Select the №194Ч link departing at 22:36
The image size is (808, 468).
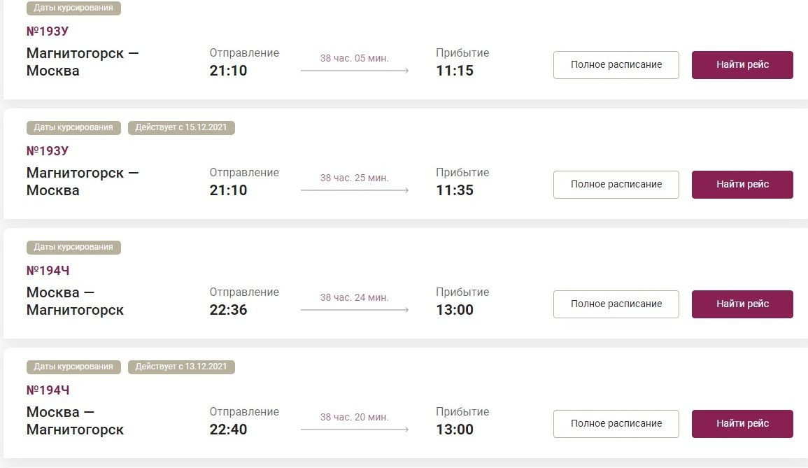point(48,271)
